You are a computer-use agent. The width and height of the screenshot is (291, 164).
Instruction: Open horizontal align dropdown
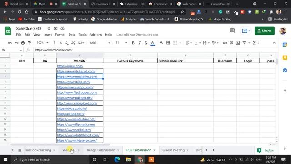click(188, 43)
